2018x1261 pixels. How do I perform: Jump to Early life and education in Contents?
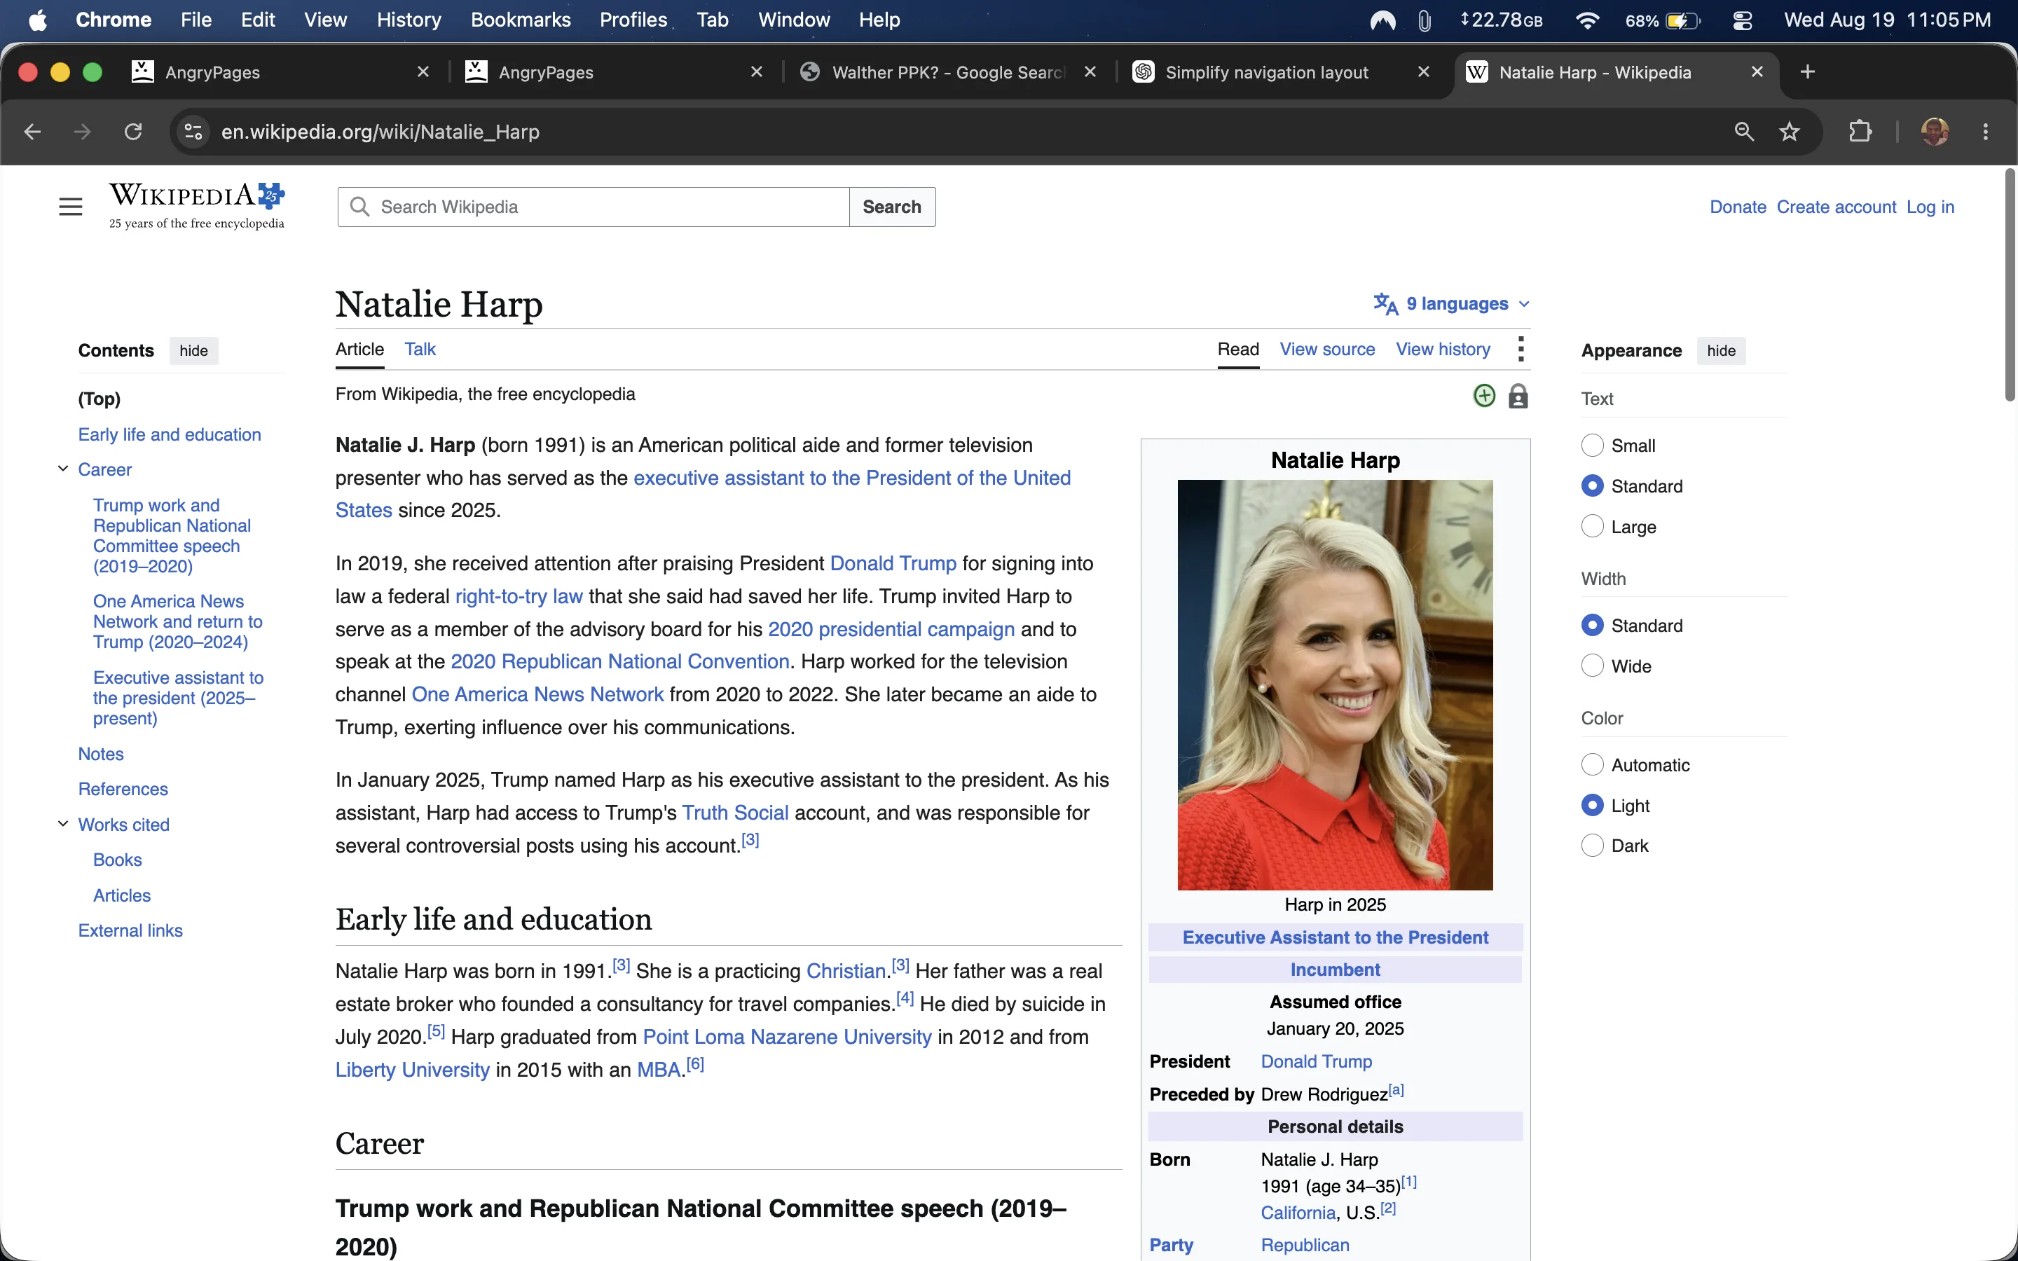[x=170, y=434]
